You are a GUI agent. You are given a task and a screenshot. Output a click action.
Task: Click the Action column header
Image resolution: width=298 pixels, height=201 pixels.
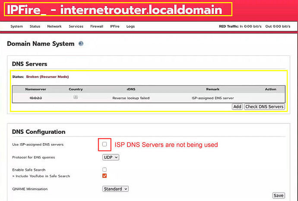(271, 89)
